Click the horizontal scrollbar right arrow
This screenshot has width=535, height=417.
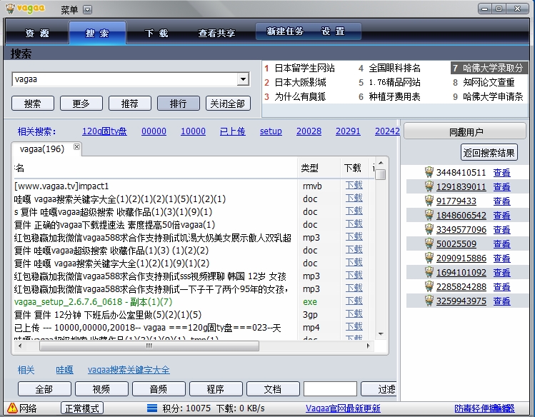pos(368,346)
